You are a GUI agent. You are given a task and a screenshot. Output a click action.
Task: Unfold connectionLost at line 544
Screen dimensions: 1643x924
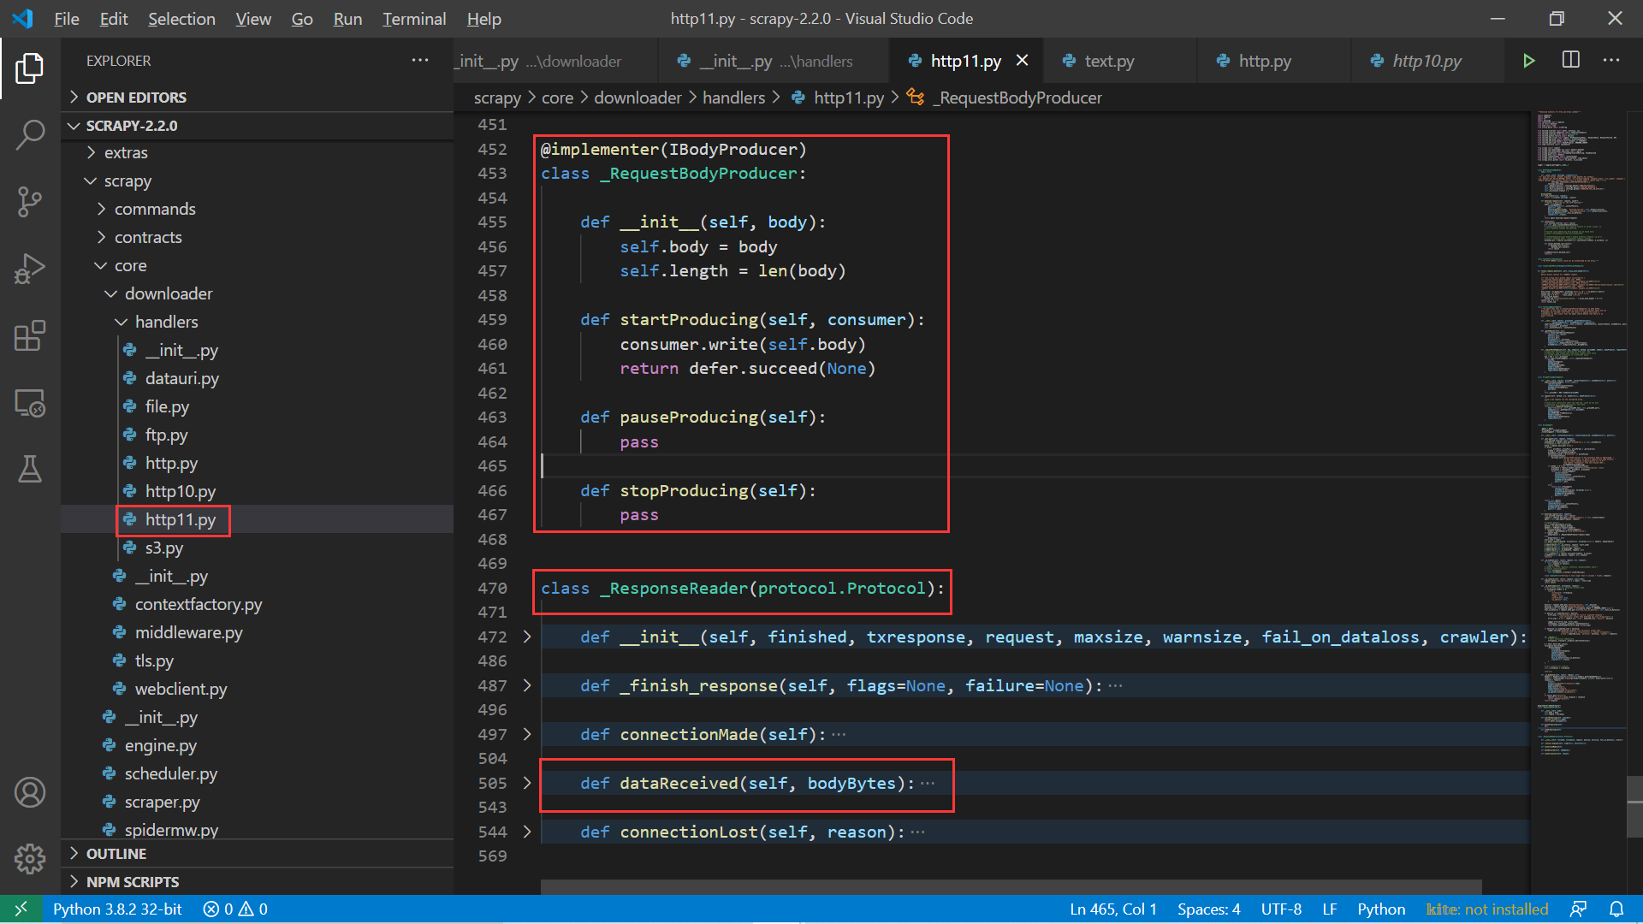pyautogui.click(x=527, y=832)
